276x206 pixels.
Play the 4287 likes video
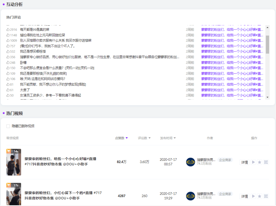[253, 196]
